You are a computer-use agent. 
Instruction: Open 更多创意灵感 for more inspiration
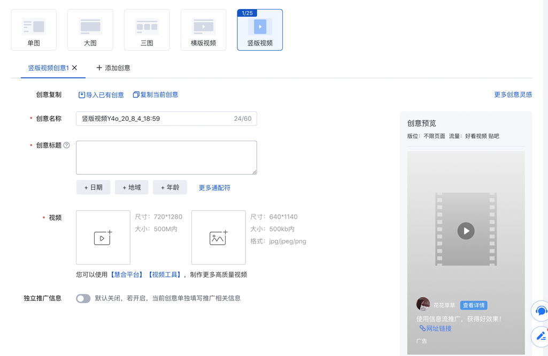pos(513,94)
